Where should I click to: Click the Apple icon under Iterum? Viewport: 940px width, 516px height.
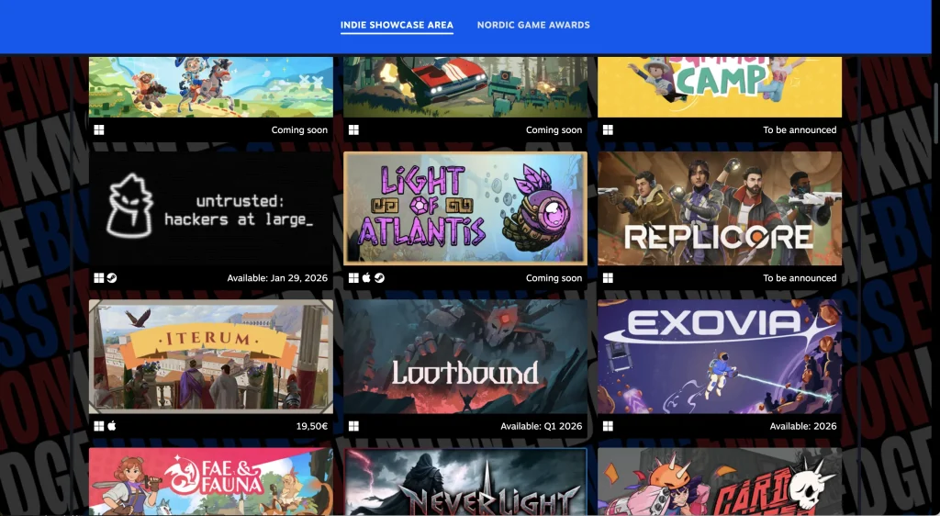point(112,426)
